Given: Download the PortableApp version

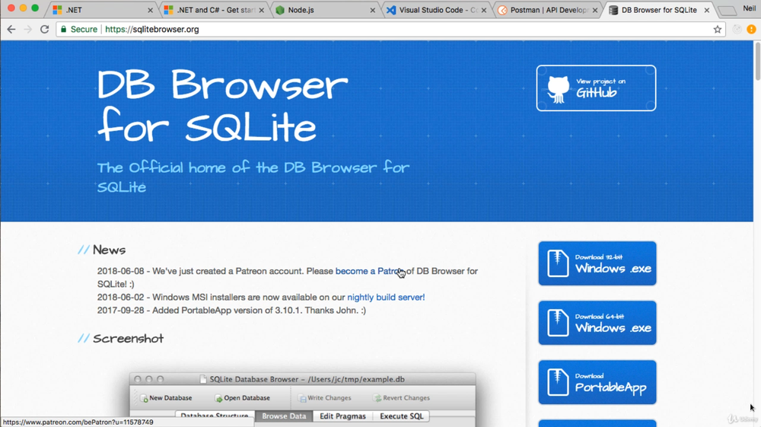Looking at the screenshot, I should tap(597, 382).
